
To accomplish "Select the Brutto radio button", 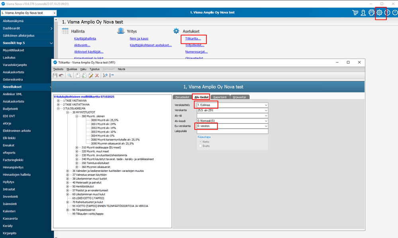I will pyautogui.click(x=200, y=146).
